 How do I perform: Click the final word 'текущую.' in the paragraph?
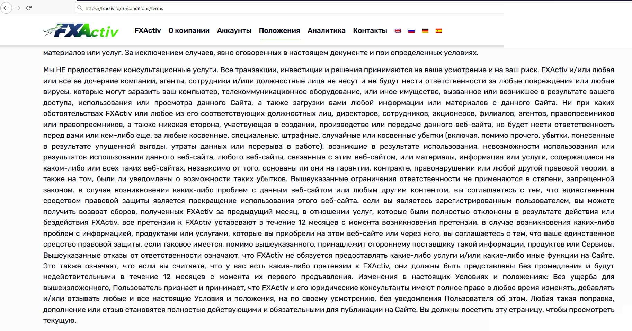tap(60, 321)
